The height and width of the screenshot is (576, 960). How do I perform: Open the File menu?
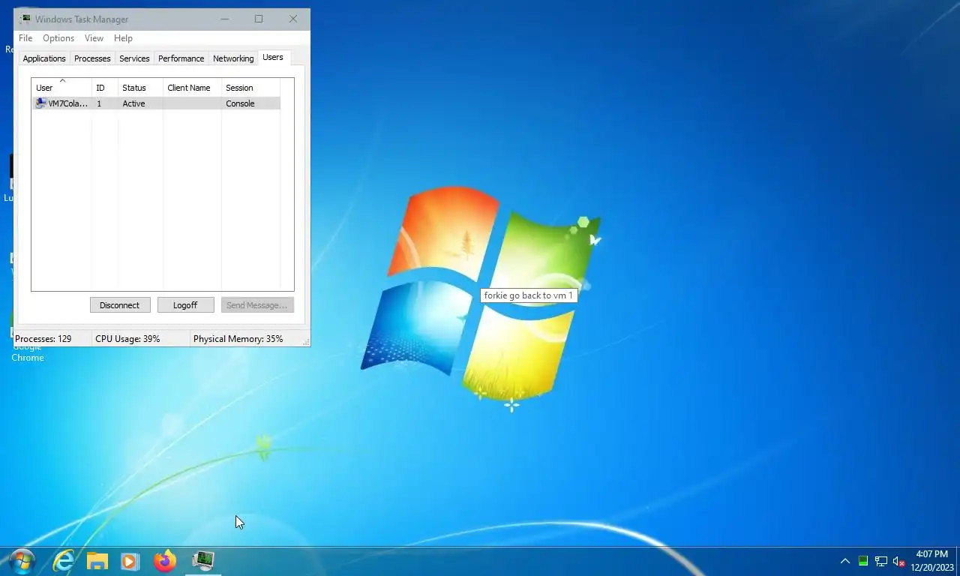click(25, 38)
